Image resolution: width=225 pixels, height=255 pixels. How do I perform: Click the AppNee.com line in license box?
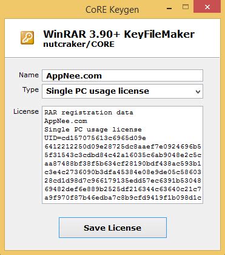click(65, 121)
